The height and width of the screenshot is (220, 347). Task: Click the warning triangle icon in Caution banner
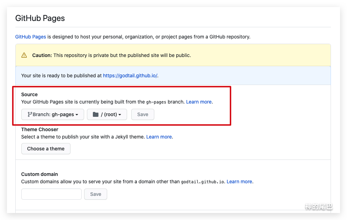point(24,55)
